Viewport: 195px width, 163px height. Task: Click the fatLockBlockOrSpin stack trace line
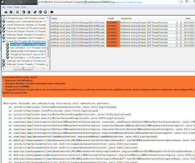click(x=62, y=107)
